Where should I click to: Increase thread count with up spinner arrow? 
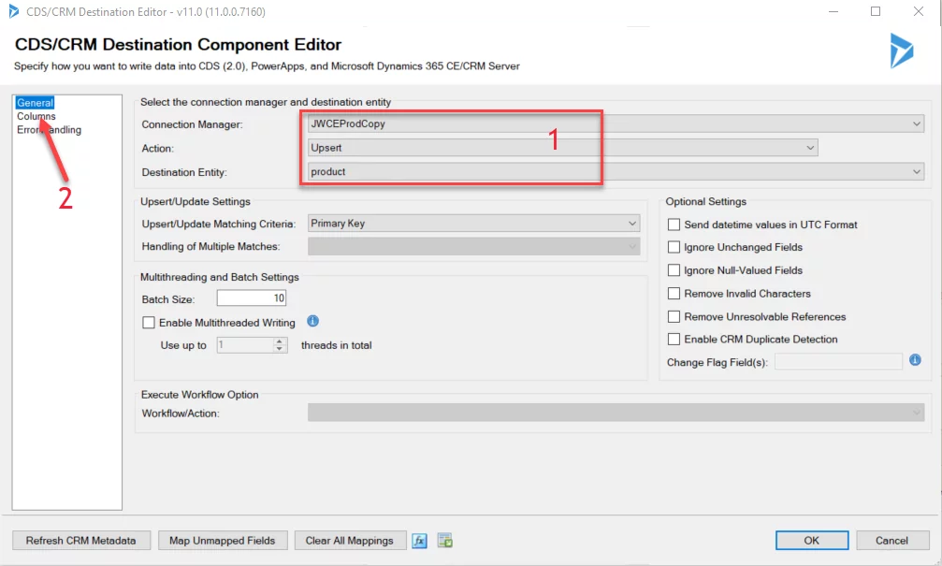click(x=280, y=341)
